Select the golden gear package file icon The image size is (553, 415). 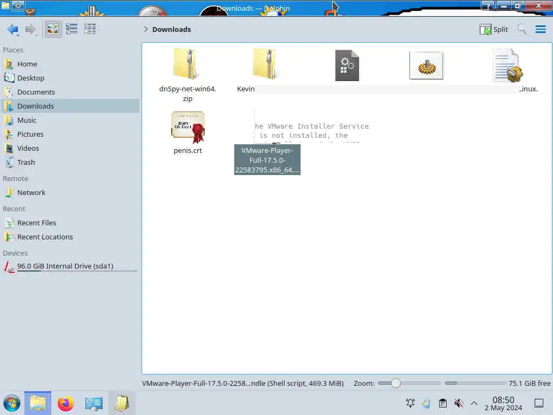pos(427,65)
